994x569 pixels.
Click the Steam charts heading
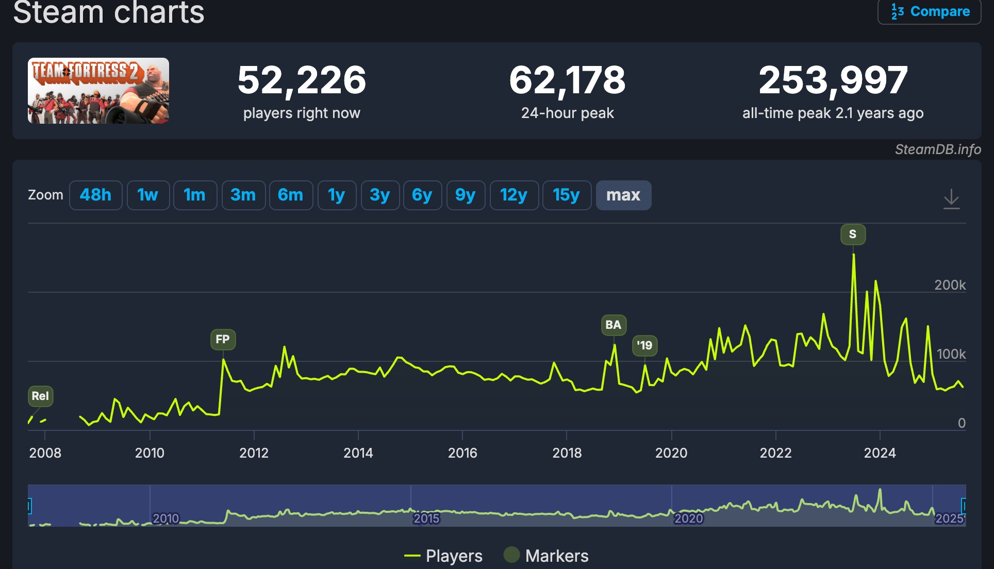click(109, 11)
